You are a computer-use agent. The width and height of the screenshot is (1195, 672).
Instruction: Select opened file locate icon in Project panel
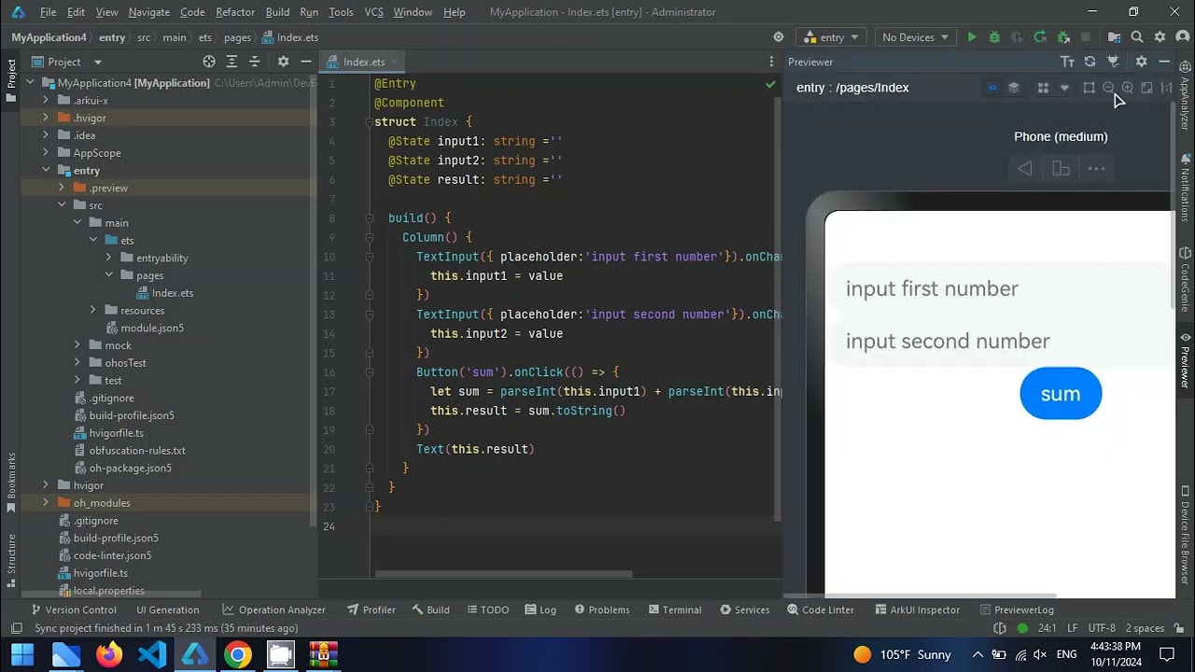(209, 62)
